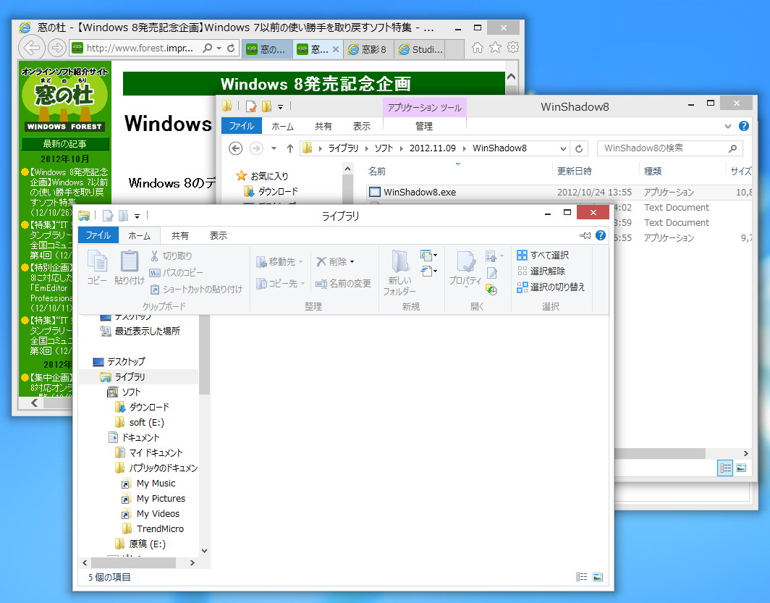Click 選択解除 to clear the selection
770x603 pixels.
540,270
